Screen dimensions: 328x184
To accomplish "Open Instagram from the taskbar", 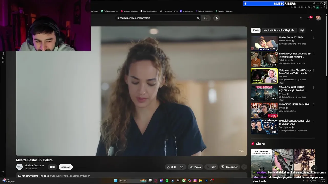I will point(195,181).
